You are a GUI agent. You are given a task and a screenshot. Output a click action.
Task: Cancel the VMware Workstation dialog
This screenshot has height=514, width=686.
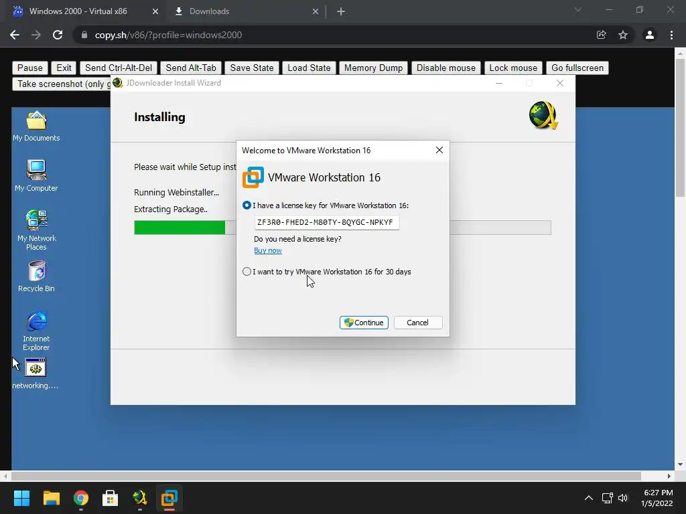point(418,323)
